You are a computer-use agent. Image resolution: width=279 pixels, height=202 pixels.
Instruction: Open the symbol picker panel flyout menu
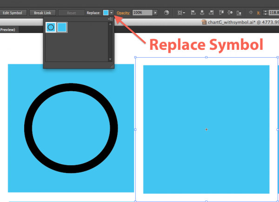coord(110,19)
